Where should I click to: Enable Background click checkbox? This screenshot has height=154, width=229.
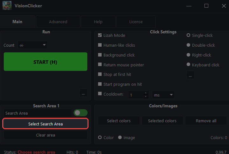click(100, 55)
